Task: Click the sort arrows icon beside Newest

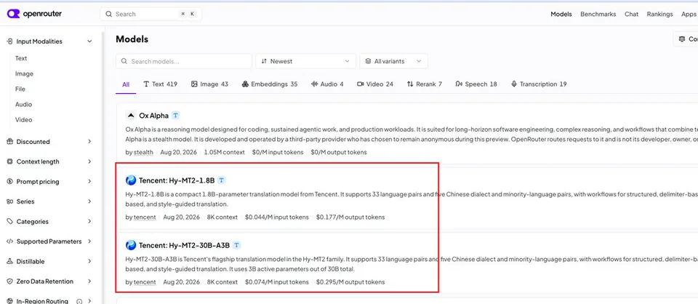Action: tap(264, 61)
